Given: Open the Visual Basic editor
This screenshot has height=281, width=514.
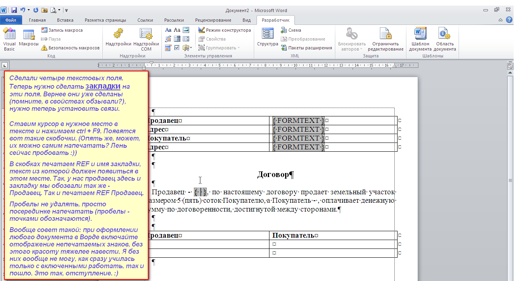Looking at the screenshot, I should 9,40.
